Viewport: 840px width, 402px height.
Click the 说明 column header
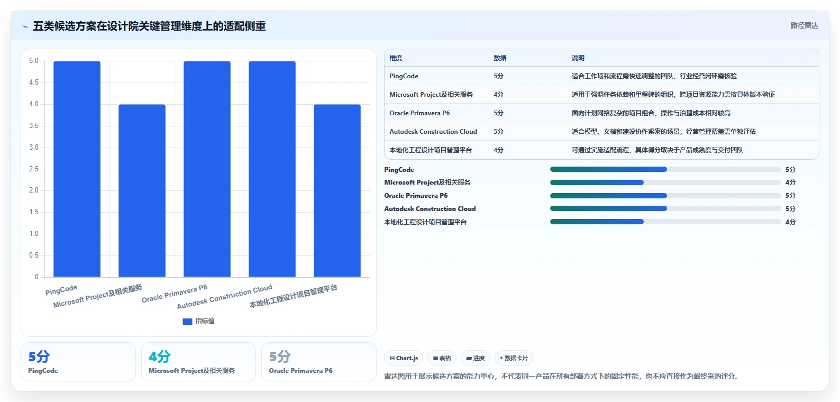(578, 58)
